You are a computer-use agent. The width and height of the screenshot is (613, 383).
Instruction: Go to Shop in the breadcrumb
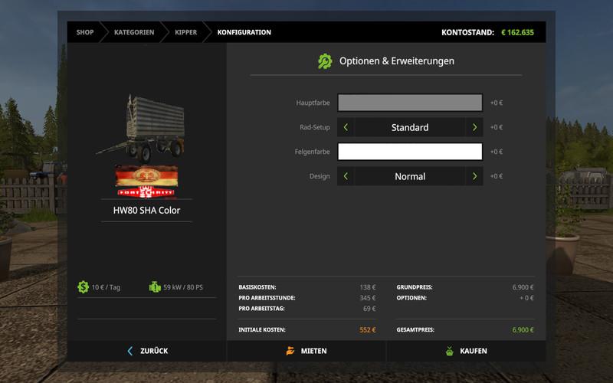[84, 32]
